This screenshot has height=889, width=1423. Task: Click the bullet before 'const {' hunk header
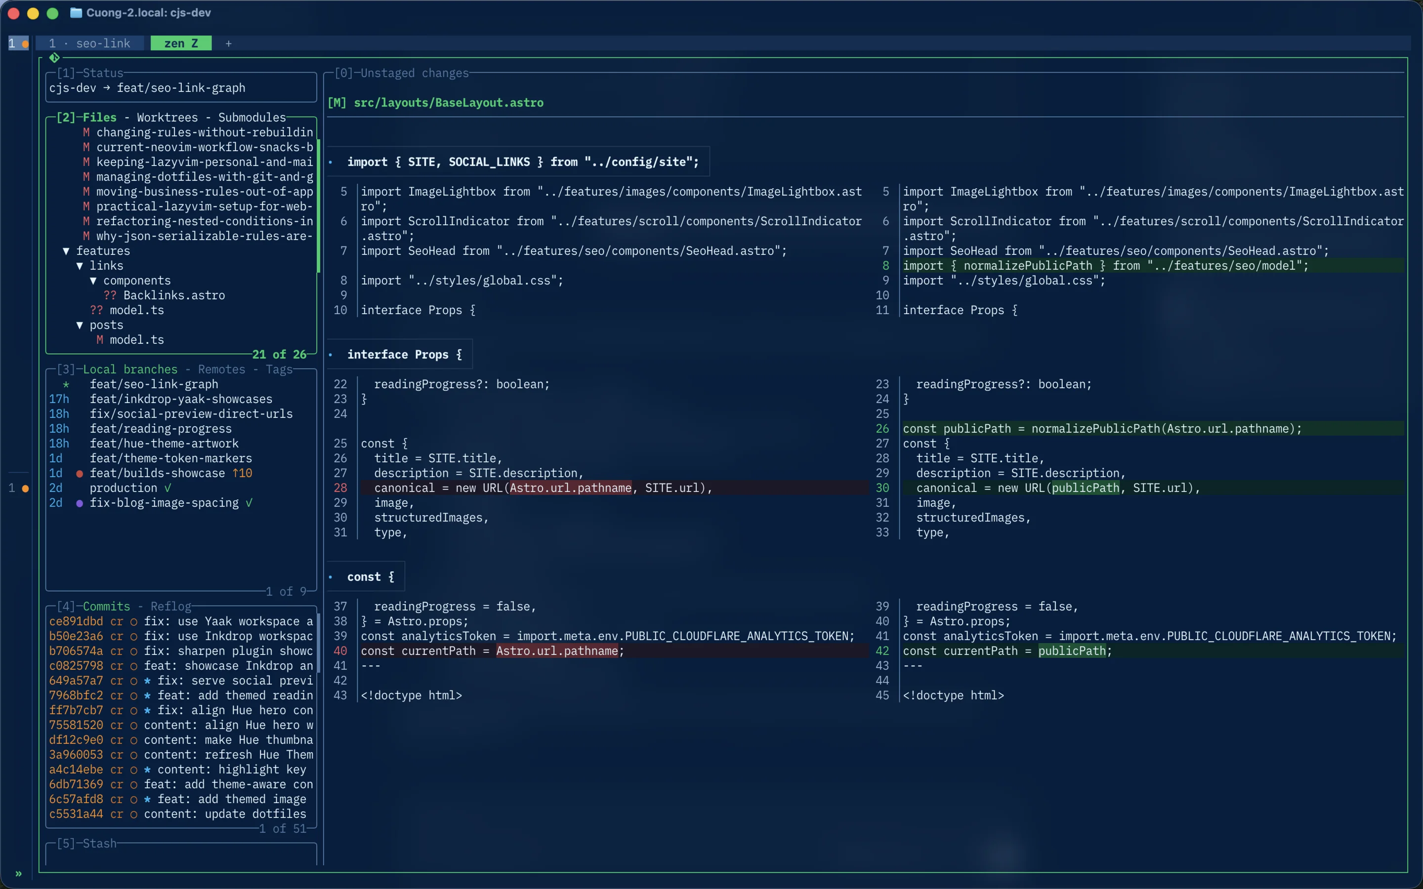click(x=331, y=577)
